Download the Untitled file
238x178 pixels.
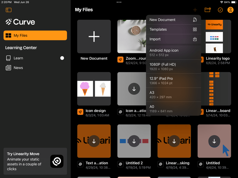[214, 141]
